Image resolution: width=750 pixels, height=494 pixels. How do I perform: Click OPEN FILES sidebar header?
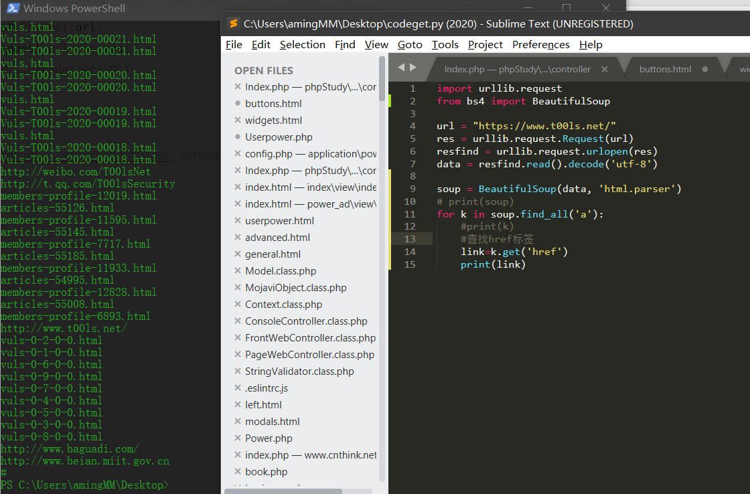[264, 70]
